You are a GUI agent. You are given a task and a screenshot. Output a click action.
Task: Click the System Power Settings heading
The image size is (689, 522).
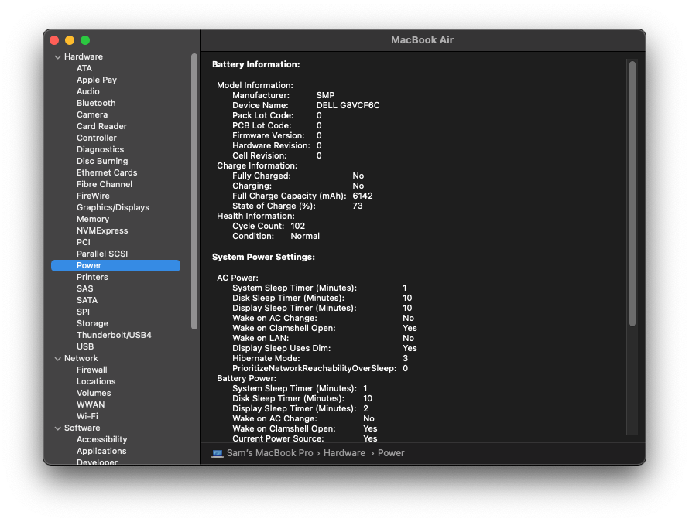[263, 257]
